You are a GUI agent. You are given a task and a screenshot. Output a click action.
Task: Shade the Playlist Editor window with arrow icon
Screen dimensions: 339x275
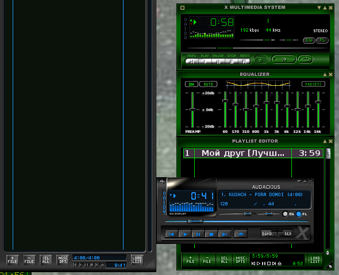(x=325, y=141)
